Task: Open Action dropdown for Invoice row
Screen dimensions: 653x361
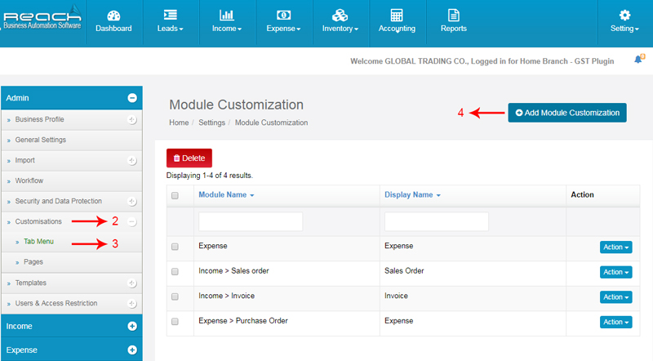Action: 616,296
